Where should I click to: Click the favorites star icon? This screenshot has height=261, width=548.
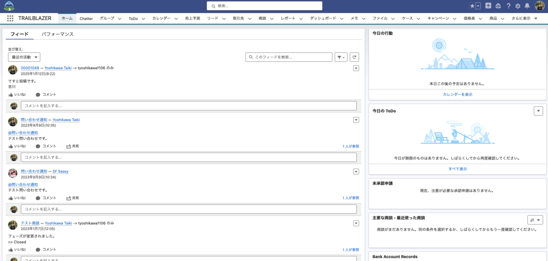472,6
